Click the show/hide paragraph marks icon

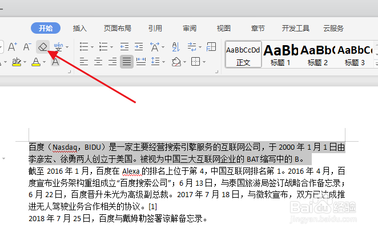click(192, 47)
